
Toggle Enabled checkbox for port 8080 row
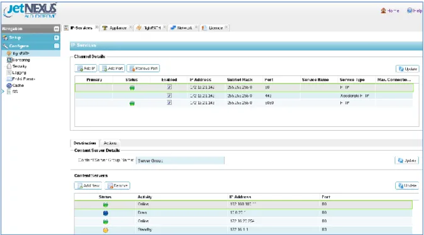coord(169,102)
